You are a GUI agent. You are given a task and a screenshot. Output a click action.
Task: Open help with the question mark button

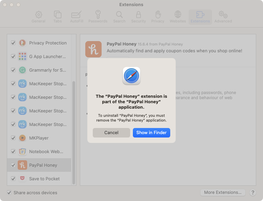[252, 193]
